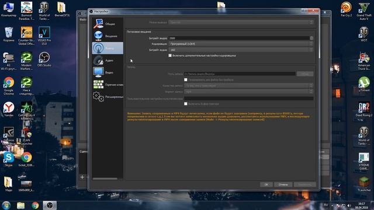The width and height of the screenshot is (374, 210).
Task: Open the Yandex browser desktop shortcut
Action: [x=9, y=109]
